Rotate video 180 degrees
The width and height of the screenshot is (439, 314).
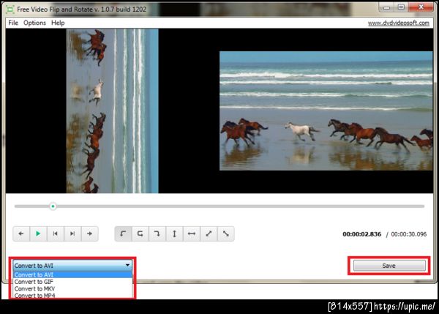140,233
